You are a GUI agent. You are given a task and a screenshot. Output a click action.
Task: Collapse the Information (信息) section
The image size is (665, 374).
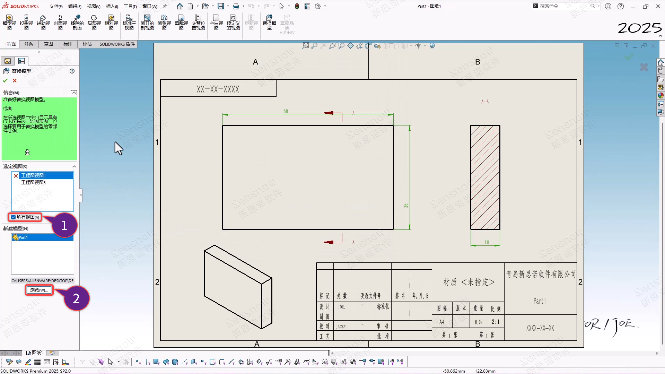73,93
